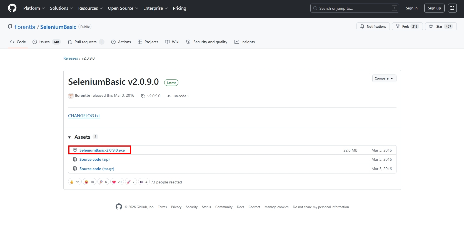This screenshot has width=464, height=225.
Task: Click the 22.6 MB file size text
Action: pyautogui.click(x=350, y=150)
